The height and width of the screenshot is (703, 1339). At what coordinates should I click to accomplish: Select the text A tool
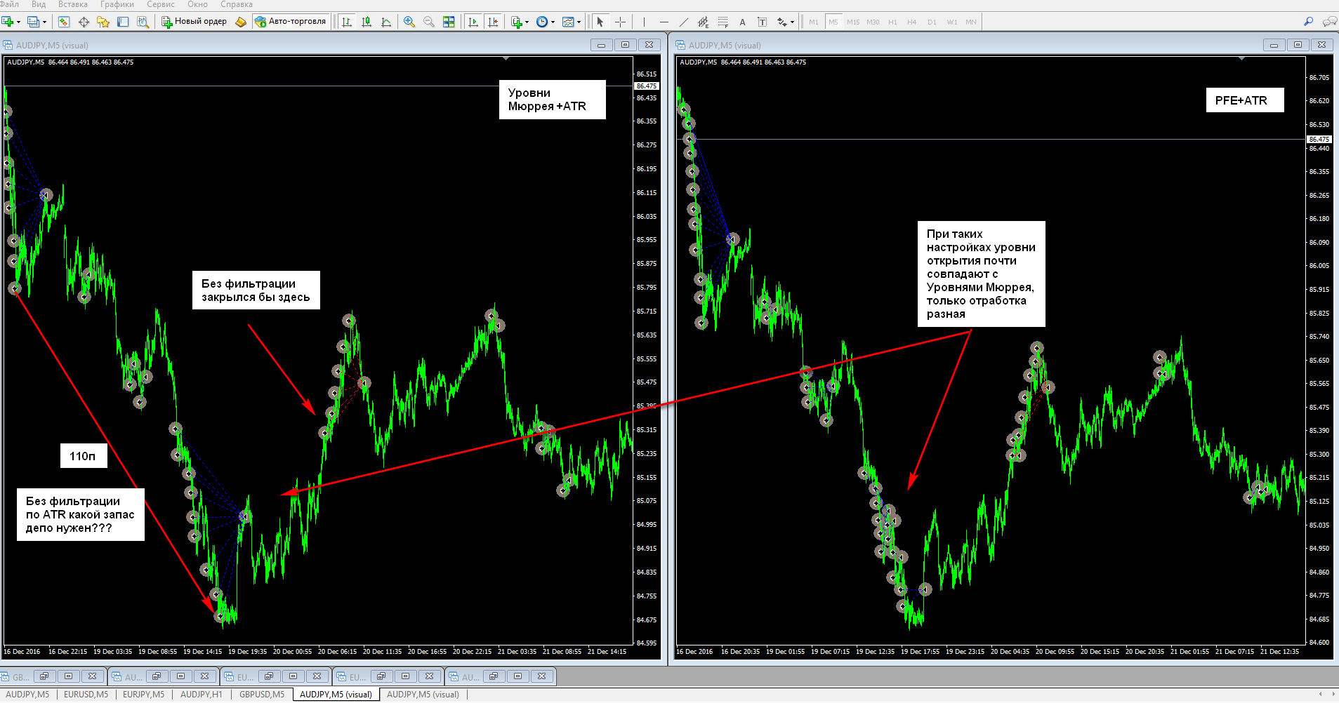coord(742,22)
